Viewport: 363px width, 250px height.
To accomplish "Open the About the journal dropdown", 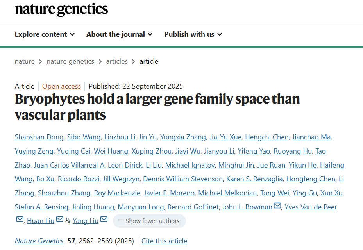I will [119, 34].
